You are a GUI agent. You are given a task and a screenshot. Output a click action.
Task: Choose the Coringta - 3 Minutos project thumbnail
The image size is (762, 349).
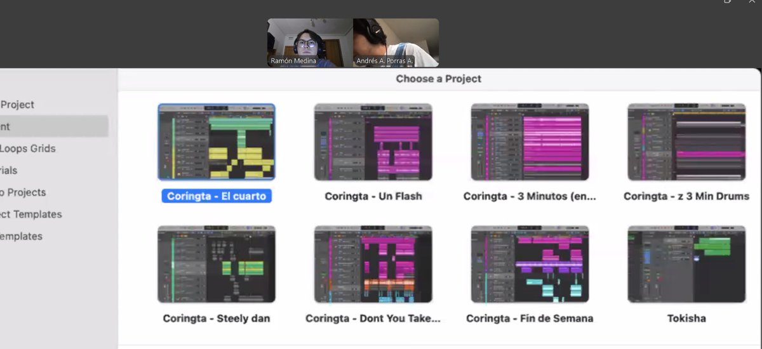coord(530,142)
